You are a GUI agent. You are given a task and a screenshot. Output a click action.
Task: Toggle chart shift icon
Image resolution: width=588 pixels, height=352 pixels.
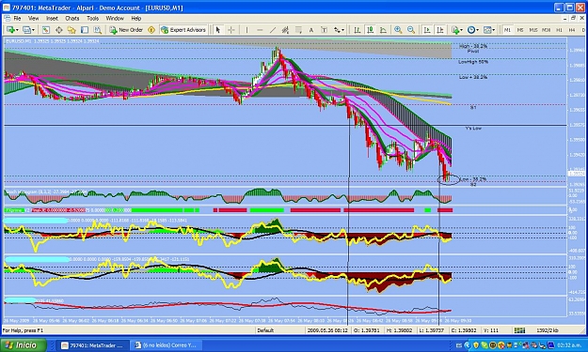point(440,30)
